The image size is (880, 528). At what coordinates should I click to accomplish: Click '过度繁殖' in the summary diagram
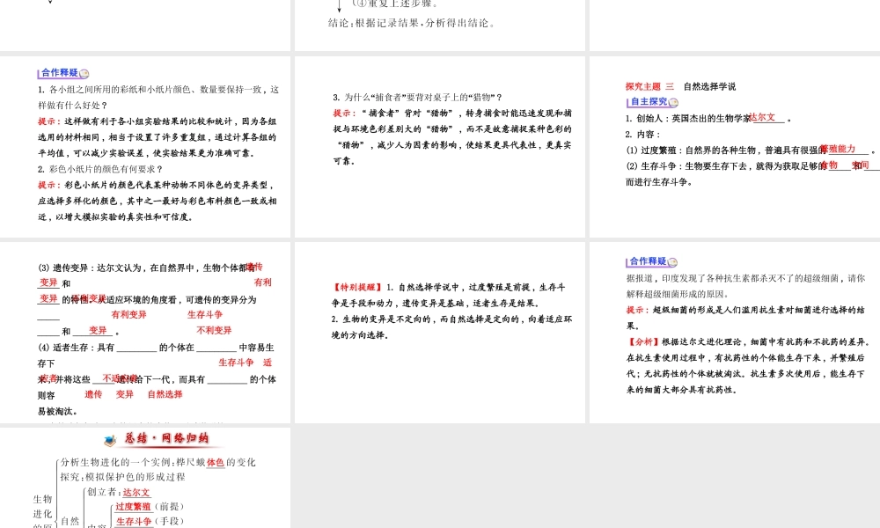(133, 507)
